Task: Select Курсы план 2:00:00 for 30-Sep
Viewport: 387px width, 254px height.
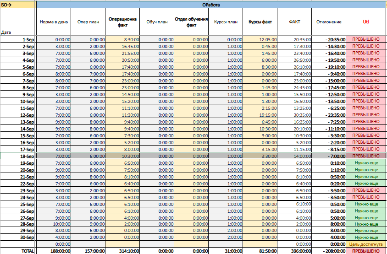Action: [x=226, y=237]
